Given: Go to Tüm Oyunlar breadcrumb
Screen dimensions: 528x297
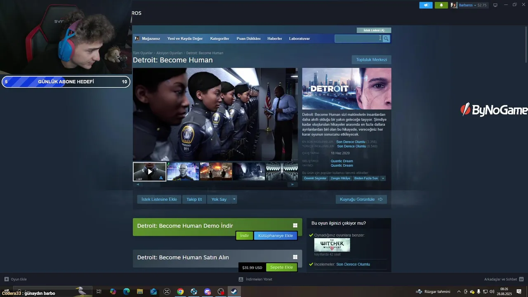Looking at the screenshot, I should coord(143,53).
